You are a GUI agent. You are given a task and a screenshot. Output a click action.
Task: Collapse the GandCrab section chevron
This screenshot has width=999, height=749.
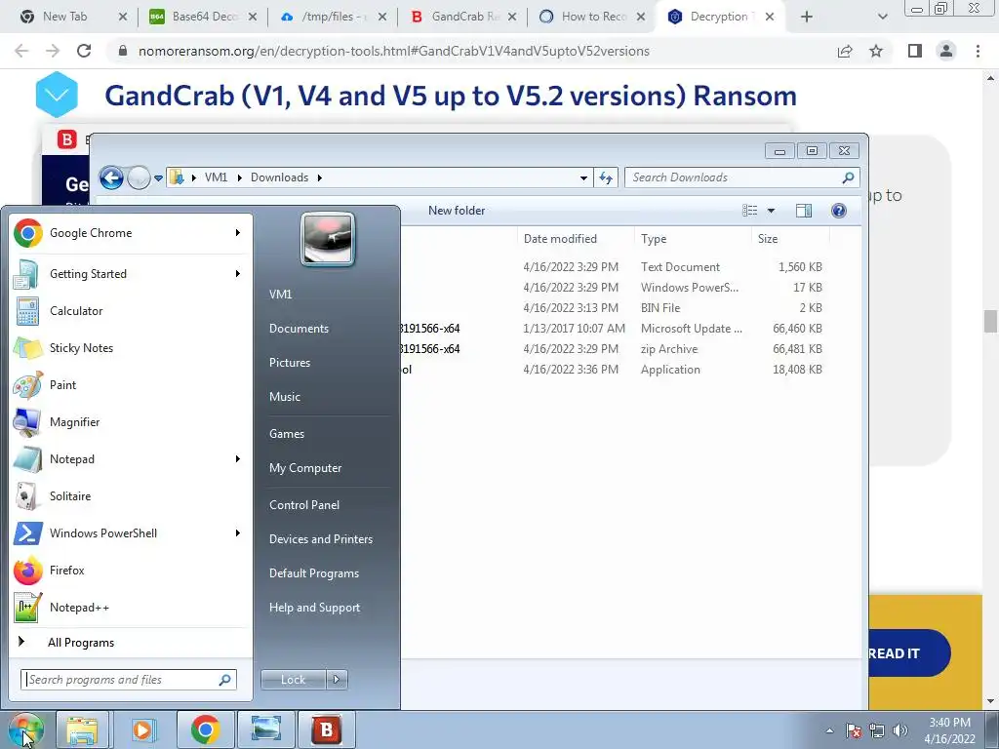[x=57, y=95]
